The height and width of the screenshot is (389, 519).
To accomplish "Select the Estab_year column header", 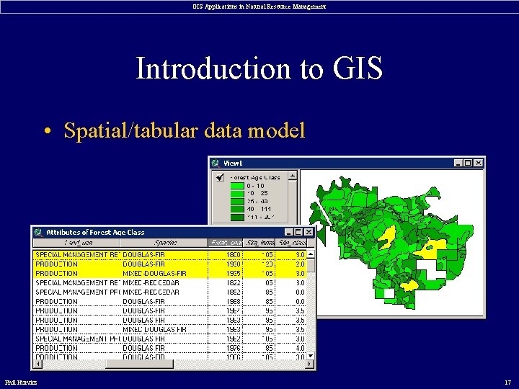I will point(226,243).
